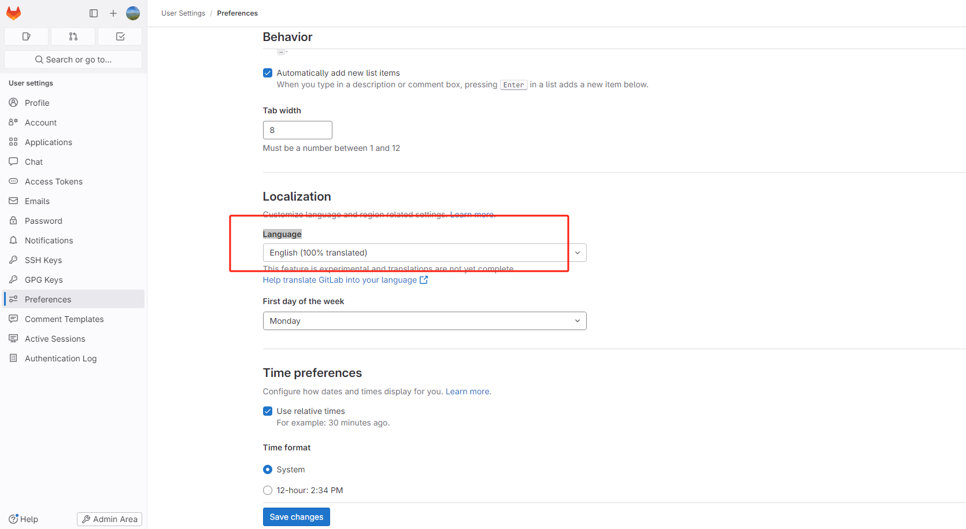Click the GitLab fox logo
Image resolution: width=966 pixels, height=529 pixels.
14,13
